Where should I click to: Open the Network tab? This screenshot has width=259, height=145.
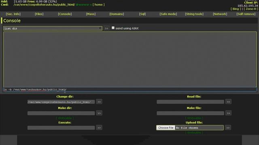220,14
